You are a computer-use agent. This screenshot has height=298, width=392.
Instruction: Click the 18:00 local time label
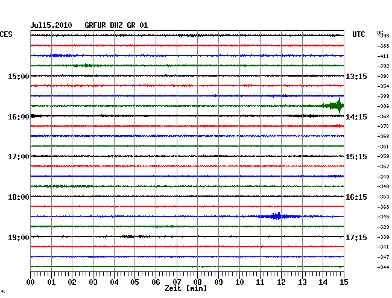click(x=19, y=197)
